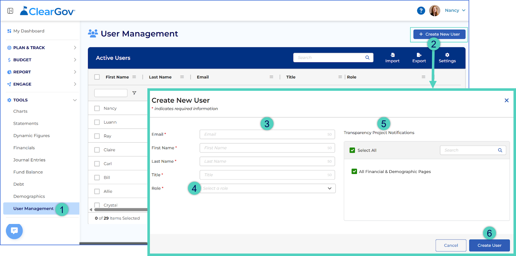
Task: Click the Export icon in Active Users
Action: (x=419, y=55)
